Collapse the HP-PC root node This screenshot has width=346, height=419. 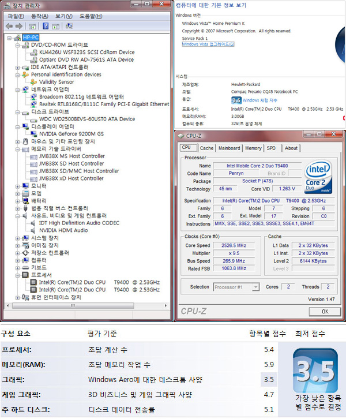click(9, 38)
